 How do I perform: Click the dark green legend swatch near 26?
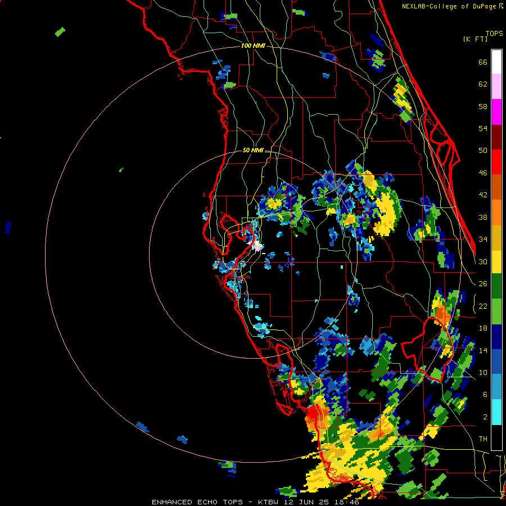pos(496,286)
